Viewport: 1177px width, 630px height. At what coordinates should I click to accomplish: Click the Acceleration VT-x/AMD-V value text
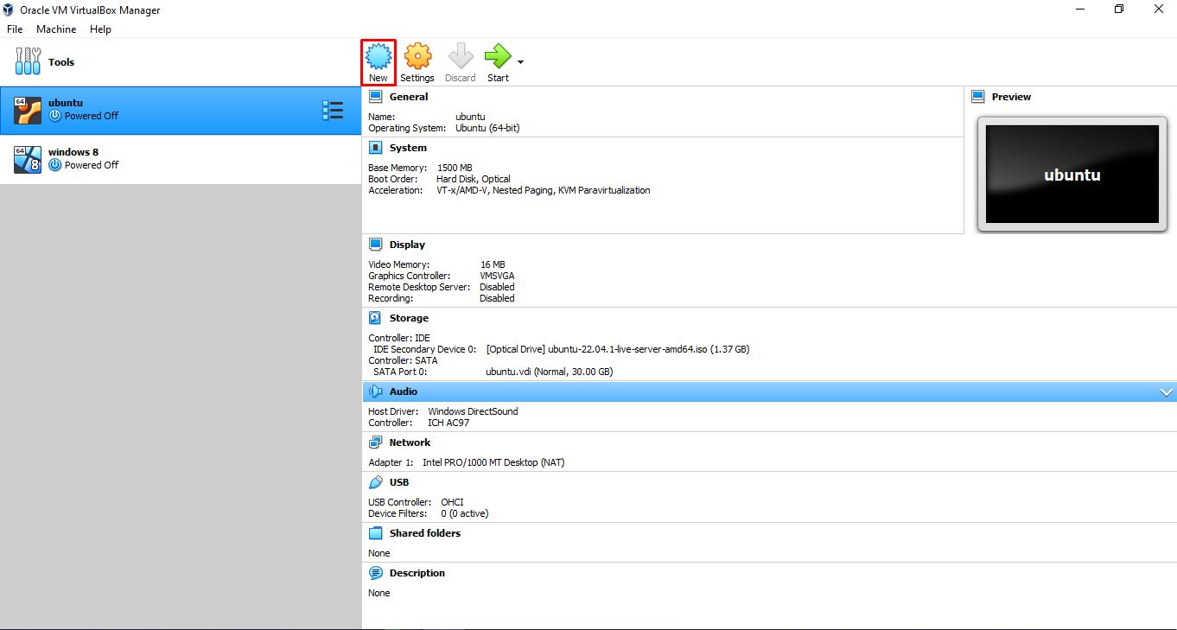pyautogui.click(x=544, y=190)
